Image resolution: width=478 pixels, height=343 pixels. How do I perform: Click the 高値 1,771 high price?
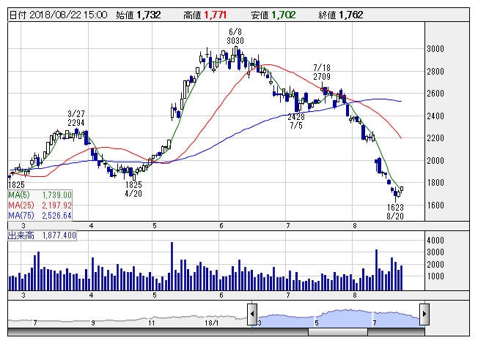(205, 15)
